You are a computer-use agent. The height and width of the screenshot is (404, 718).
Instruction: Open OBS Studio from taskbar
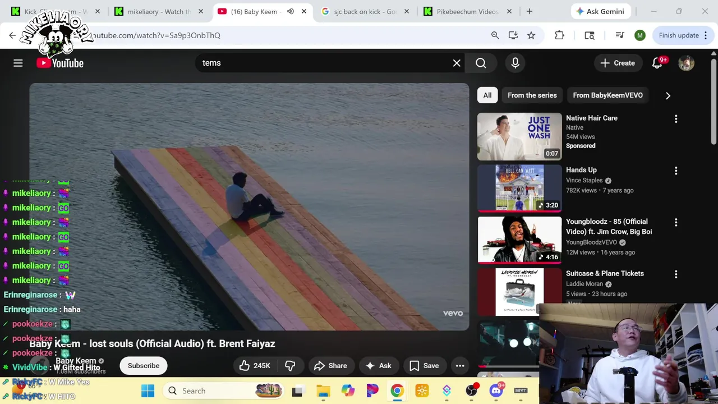point(472,391)
